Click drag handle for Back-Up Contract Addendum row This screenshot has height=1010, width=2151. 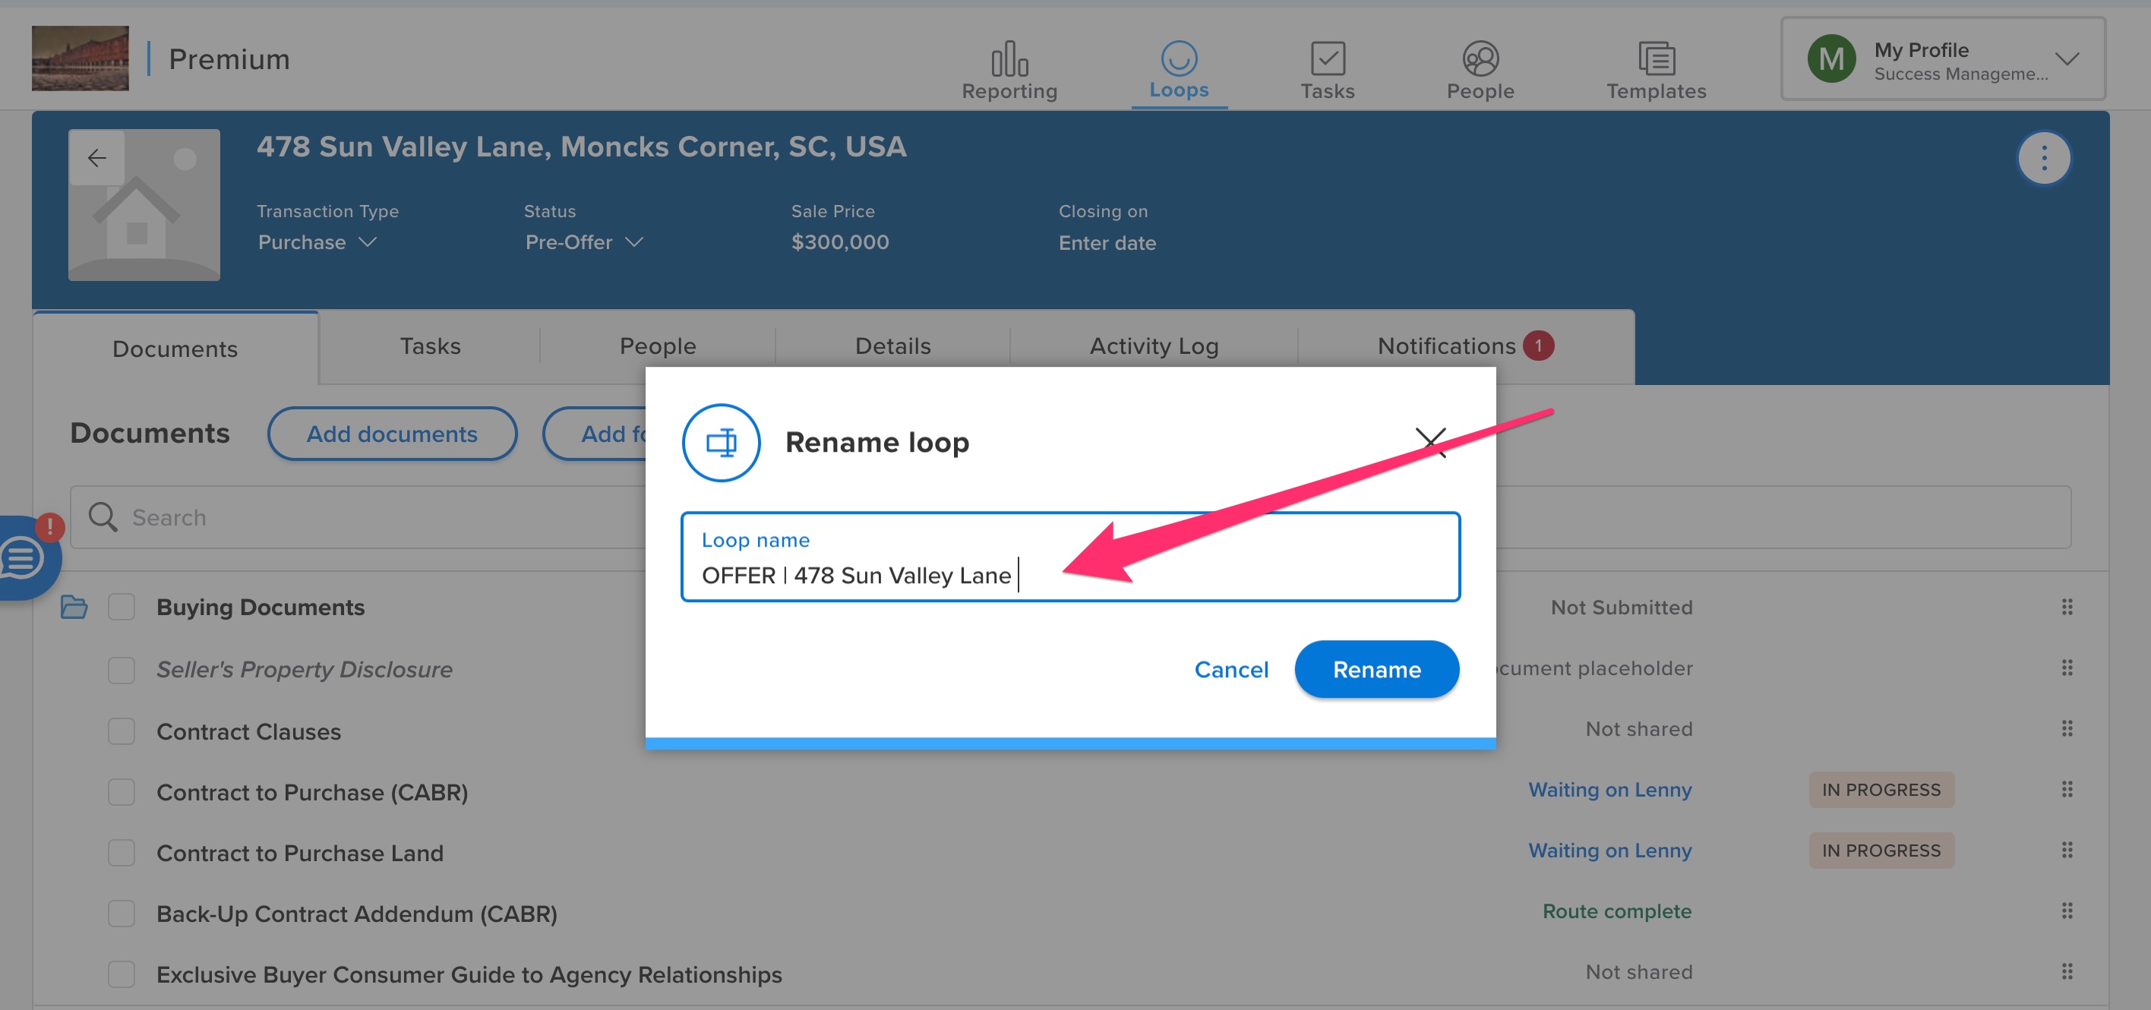point(2067,911)
